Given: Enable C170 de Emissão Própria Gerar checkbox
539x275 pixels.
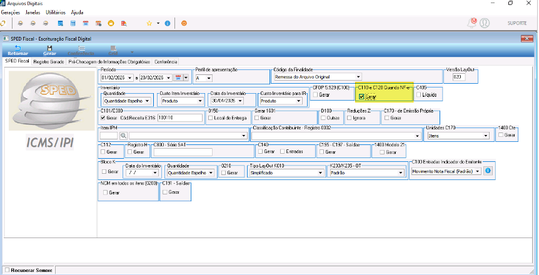Looking at the screenshot, I should 386,118.
